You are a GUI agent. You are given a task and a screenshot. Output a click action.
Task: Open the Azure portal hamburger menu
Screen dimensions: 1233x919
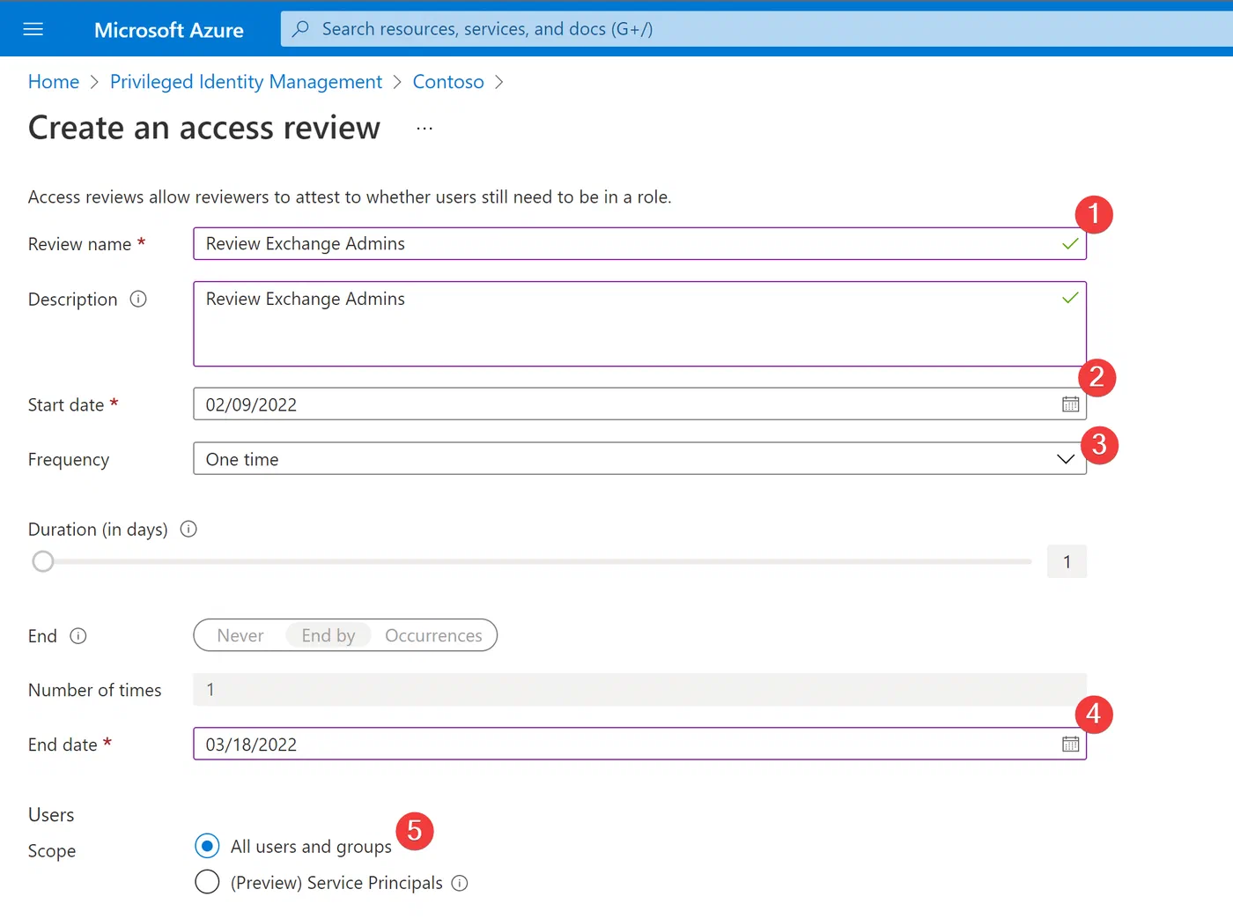point(33,29)
